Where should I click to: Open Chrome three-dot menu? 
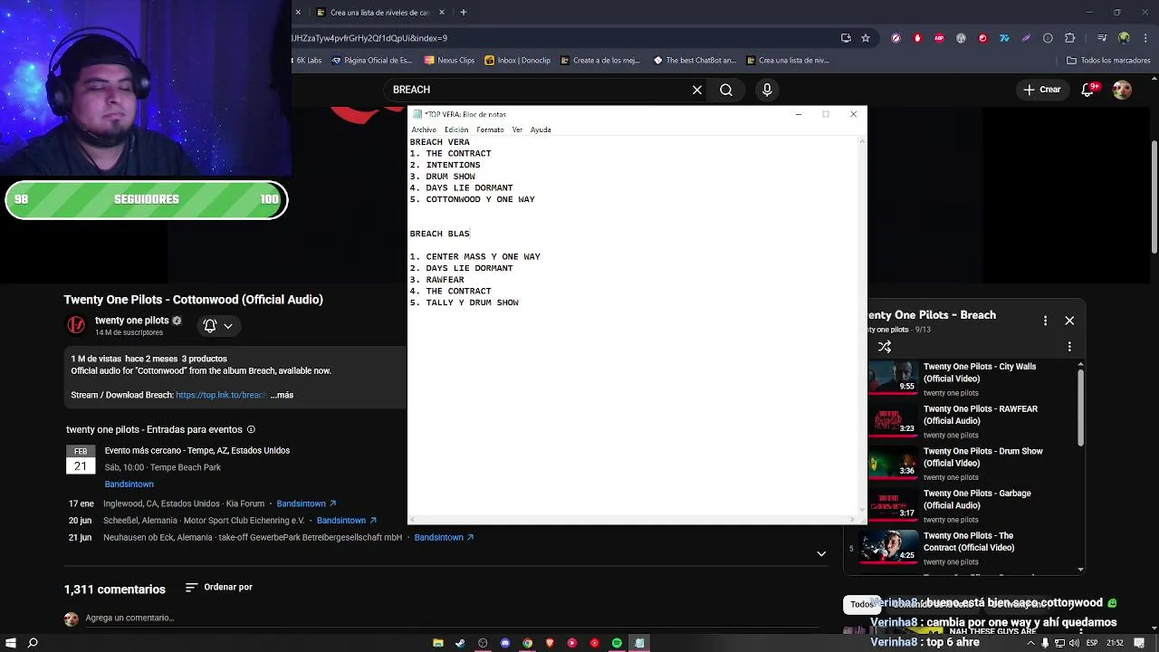coord(1144,38)
